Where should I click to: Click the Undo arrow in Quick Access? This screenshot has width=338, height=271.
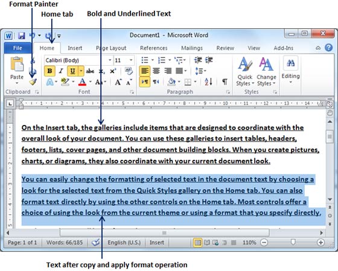[32, 36]
